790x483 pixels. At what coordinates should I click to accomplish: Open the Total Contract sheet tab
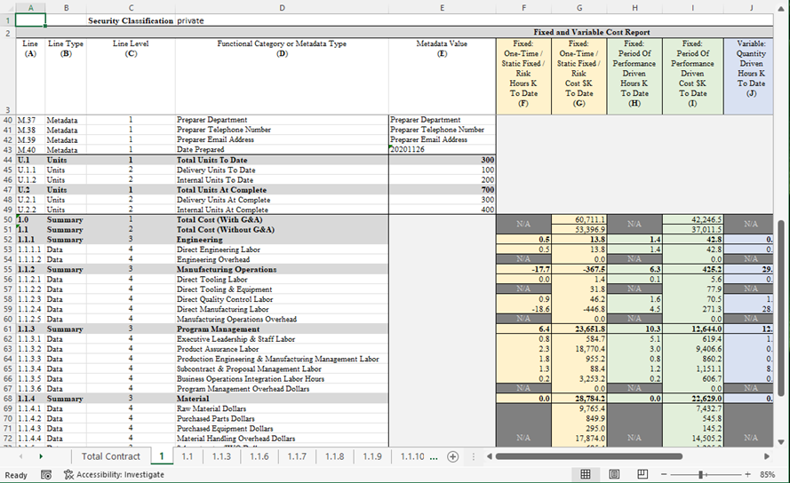(x=111, y=457)
